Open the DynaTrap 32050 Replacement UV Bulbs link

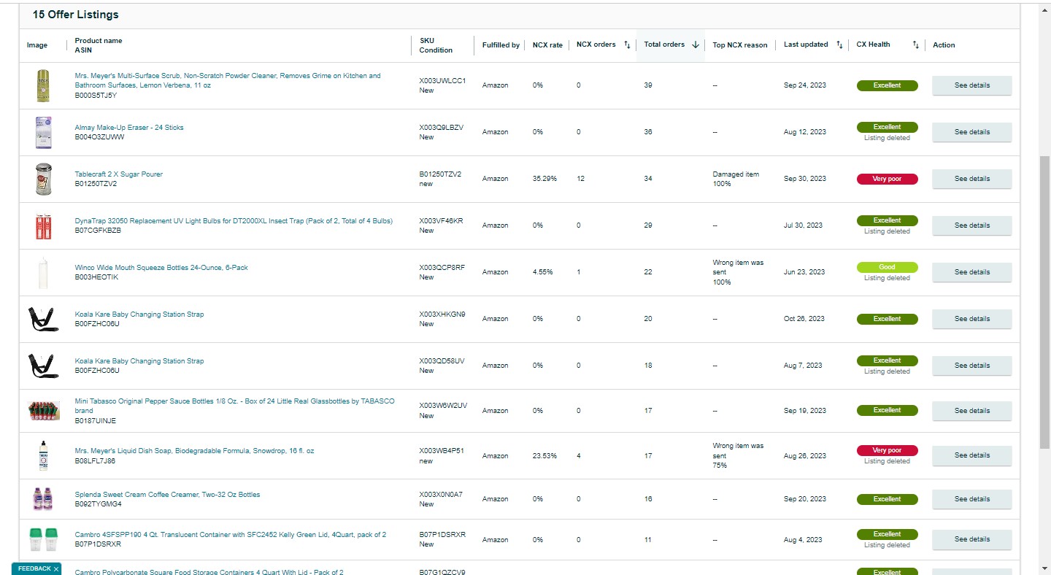click(234, 221)
